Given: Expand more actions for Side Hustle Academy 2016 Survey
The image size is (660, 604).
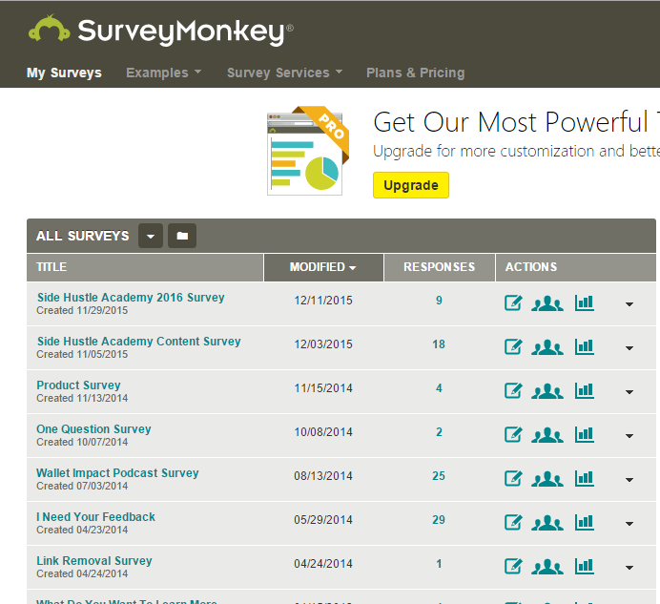Looking at the screenshot, I should [x=629, y=304].
